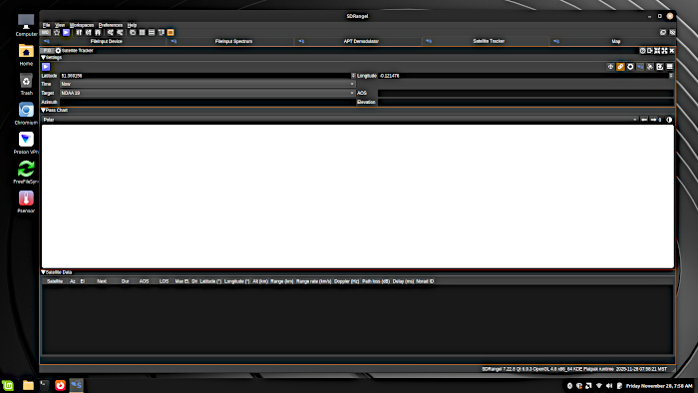Toggle chart dark theme half-circle icon
698x393 pixels.
pos(669,120)
